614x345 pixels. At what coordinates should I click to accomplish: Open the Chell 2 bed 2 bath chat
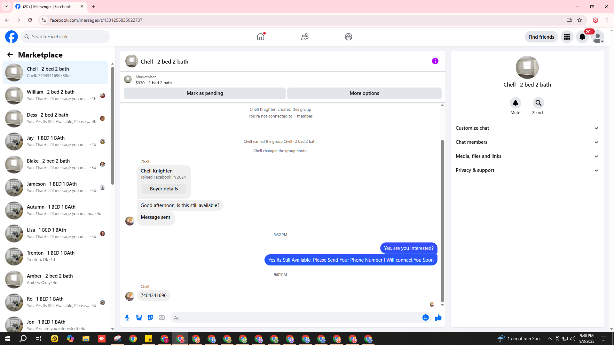click(x=55, y=73)
